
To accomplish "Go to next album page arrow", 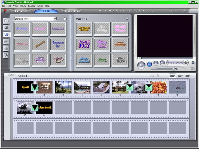I will point(127,19).
